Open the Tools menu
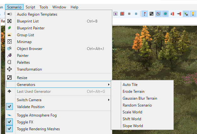 (44, 7)
